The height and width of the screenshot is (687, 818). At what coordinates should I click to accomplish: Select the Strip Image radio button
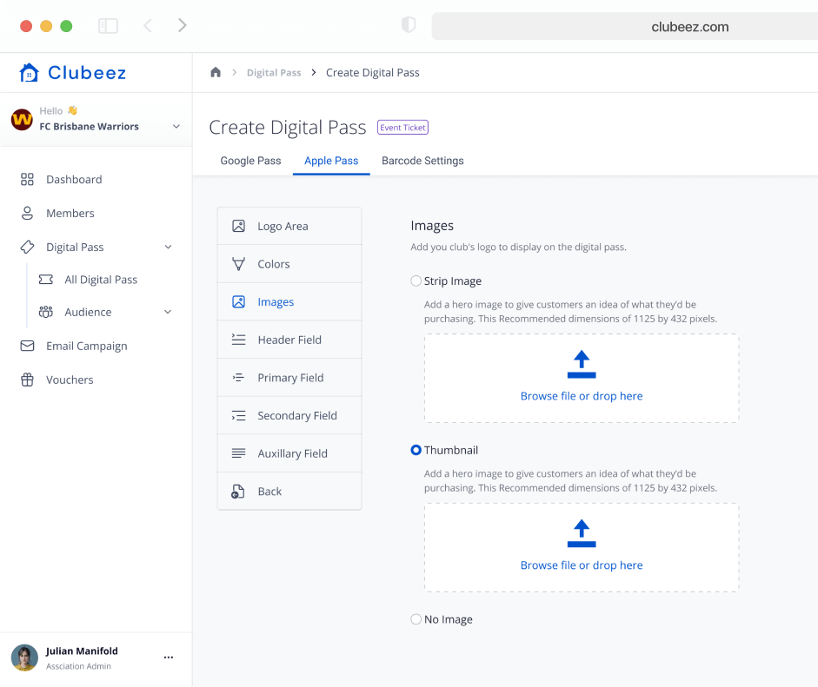coord(416,281)
